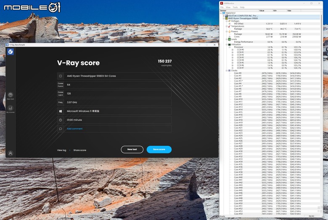Click the Sensor column header

[239, 10]
